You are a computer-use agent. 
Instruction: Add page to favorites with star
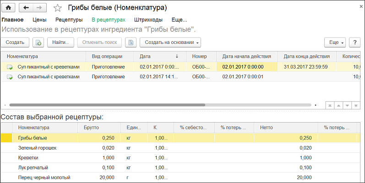coord(57,8)
